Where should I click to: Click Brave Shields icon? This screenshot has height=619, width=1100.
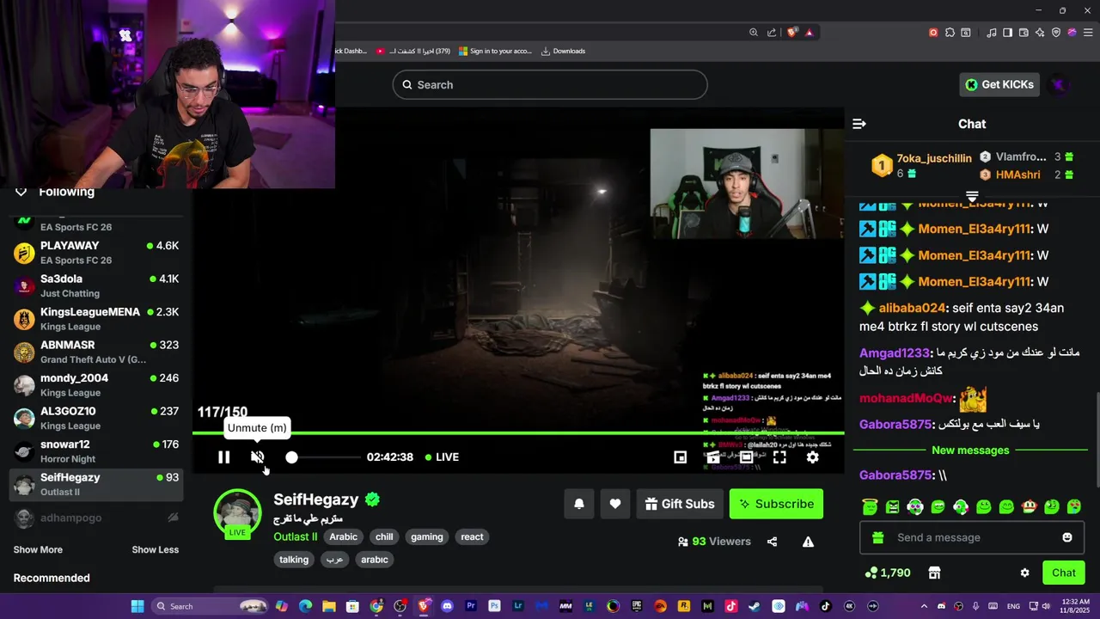click(x=792, y=33)
